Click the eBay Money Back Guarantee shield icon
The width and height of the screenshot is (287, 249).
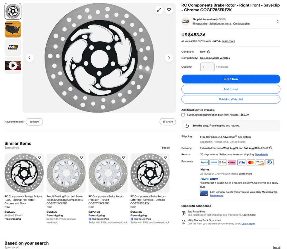[x=184, y=222]
